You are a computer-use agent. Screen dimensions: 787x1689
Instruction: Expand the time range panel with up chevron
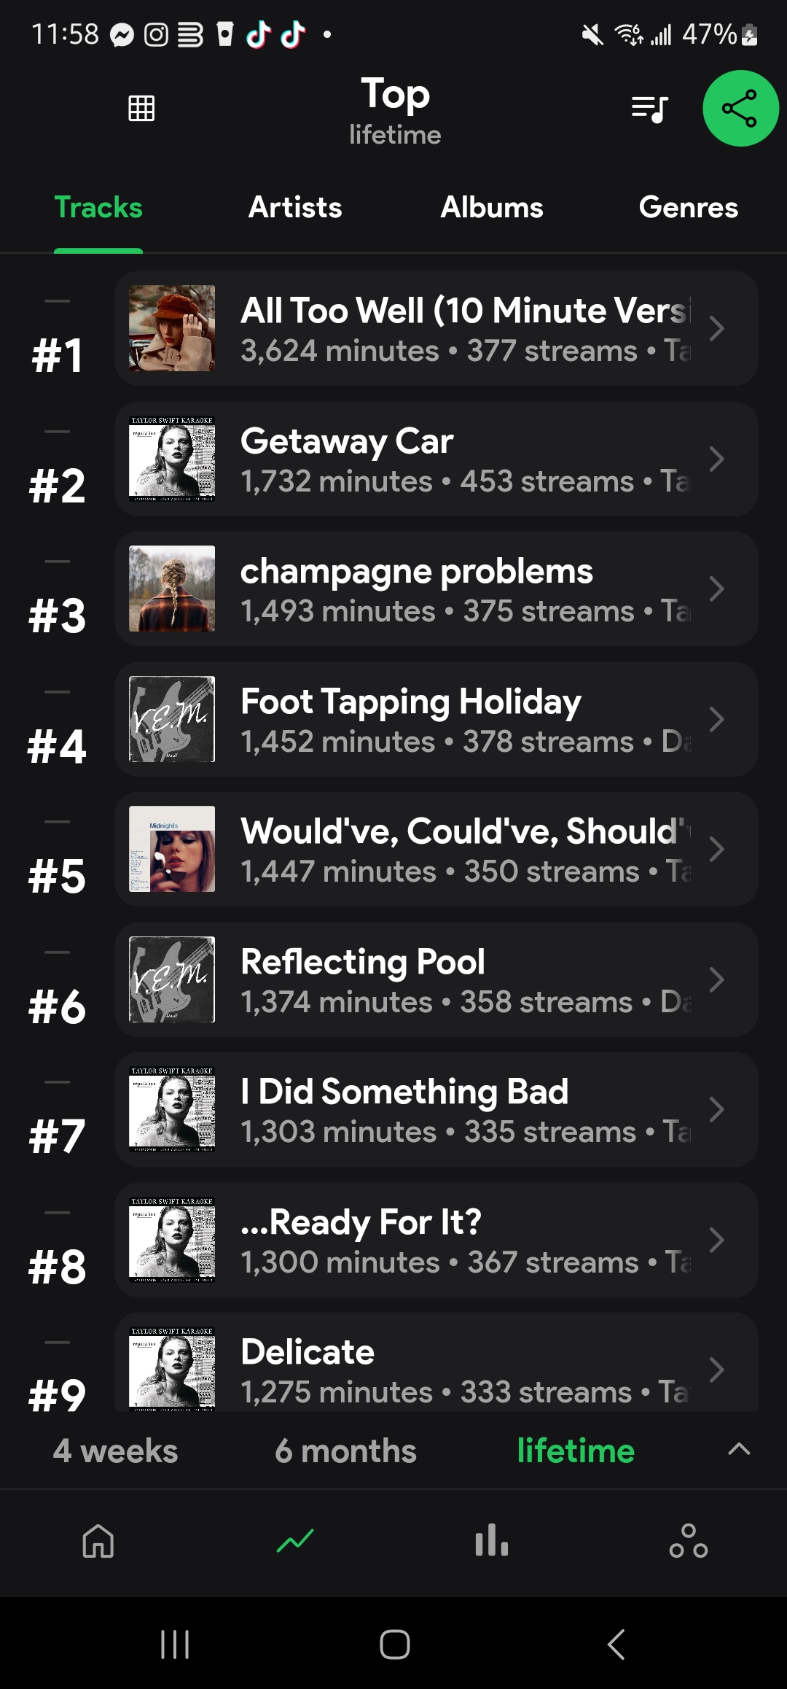[739, 1449]
